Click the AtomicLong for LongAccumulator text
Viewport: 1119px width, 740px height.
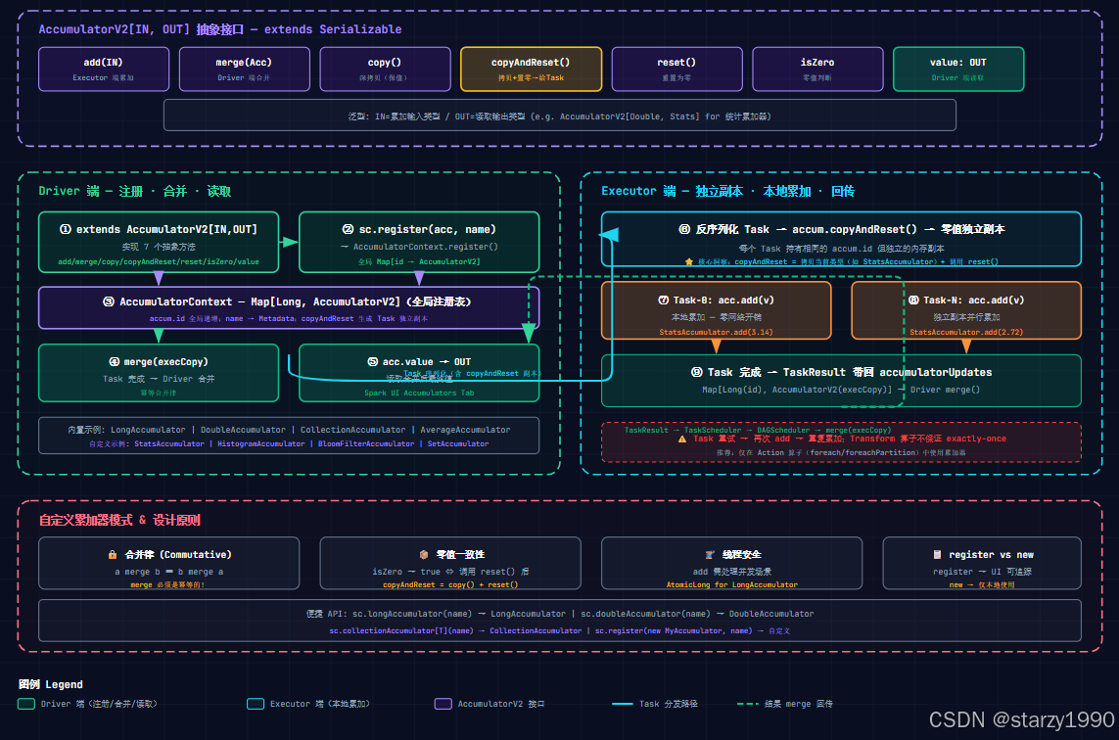(x=732, y=585)
